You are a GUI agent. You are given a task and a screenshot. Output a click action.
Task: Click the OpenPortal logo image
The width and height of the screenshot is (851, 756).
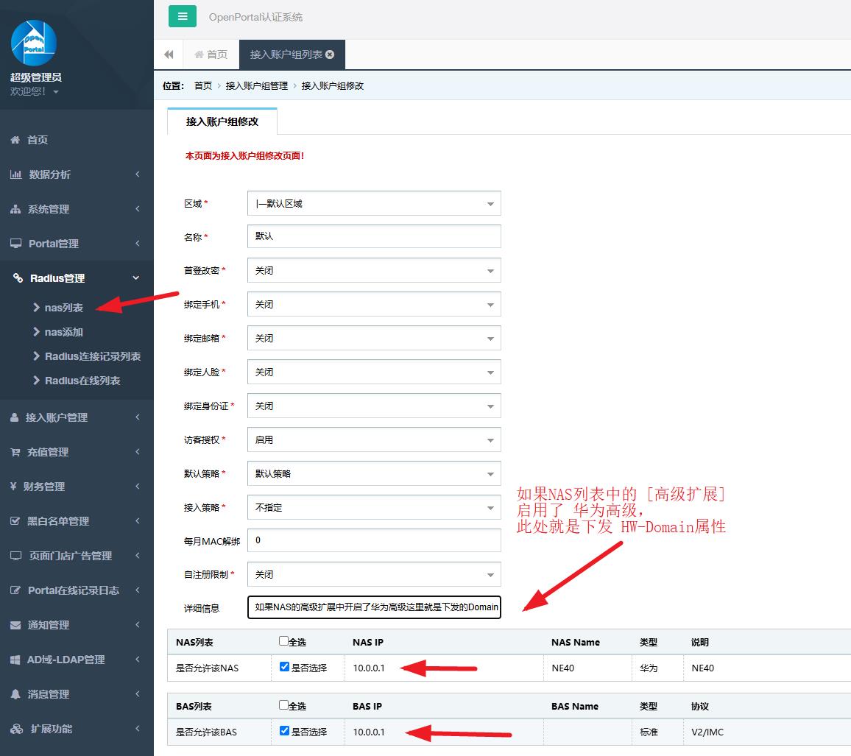(x=34, y=43)
